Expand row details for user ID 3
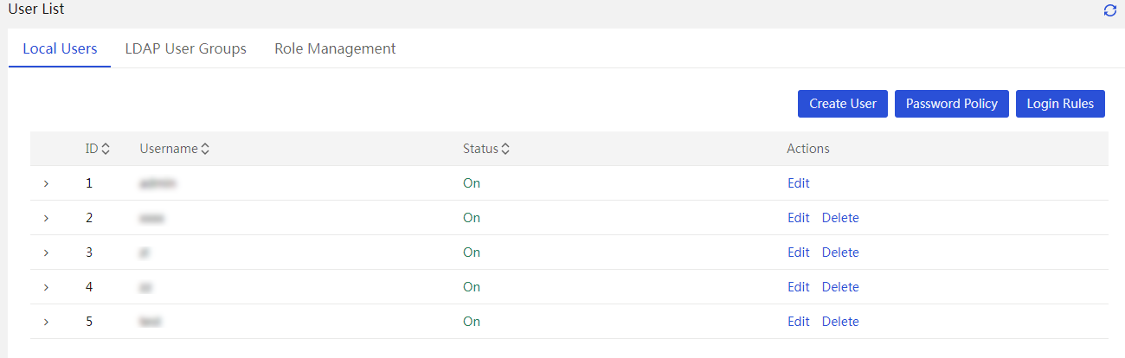This screenshot has width=1125, height=358. pos(46,253)
